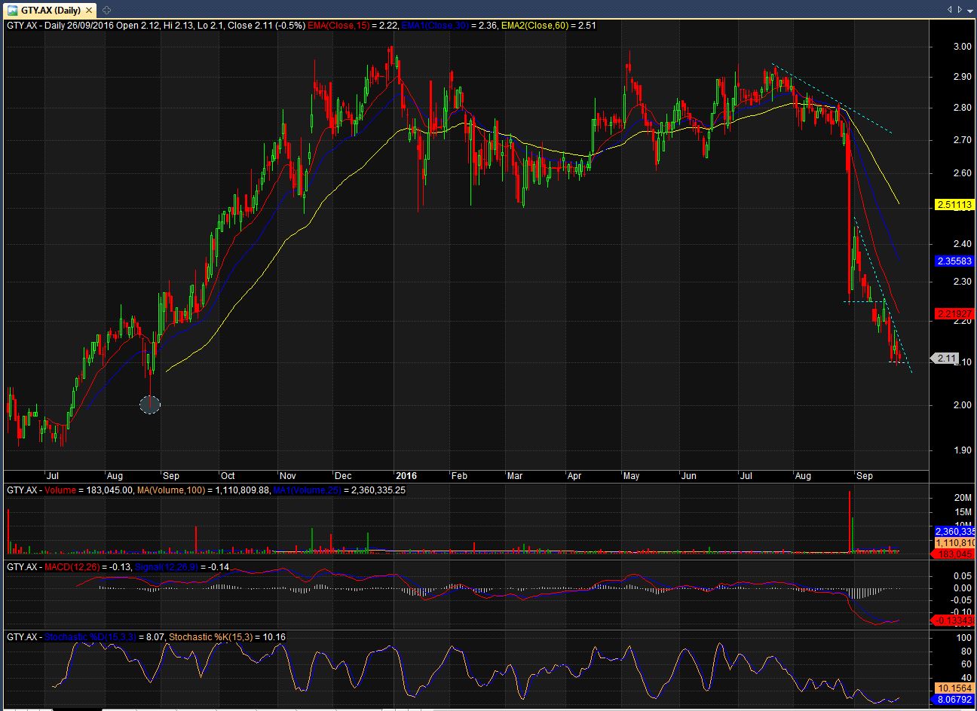The image size is (977, 711).
Task: Click the 2,360,335 blue volume axis label
Action: [x=954, y=532]
